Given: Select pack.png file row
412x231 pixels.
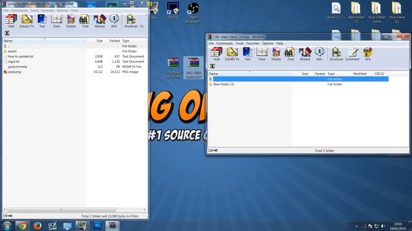Looking at the screenshot, I should 75,72.
